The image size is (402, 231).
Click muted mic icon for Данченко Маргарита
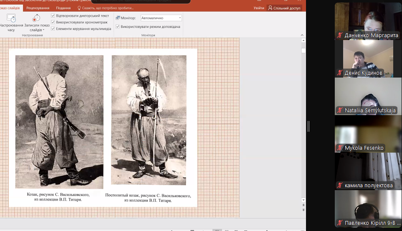340,35
